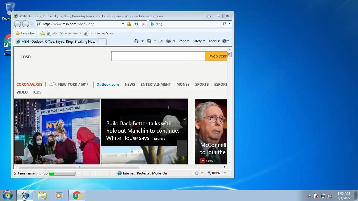Show hidden system tray icons

point(309,196)
